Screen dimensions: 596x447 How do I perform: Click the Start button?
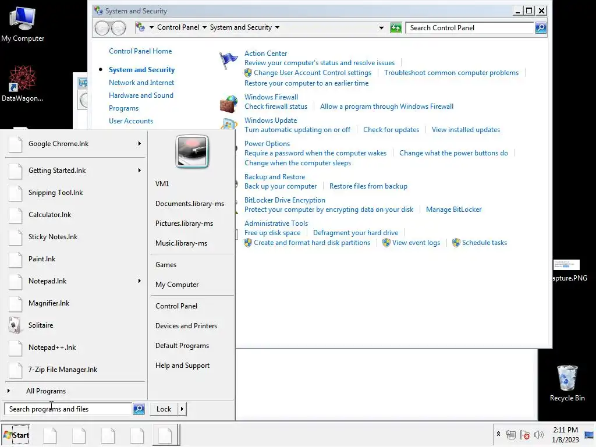pos(16,435)
